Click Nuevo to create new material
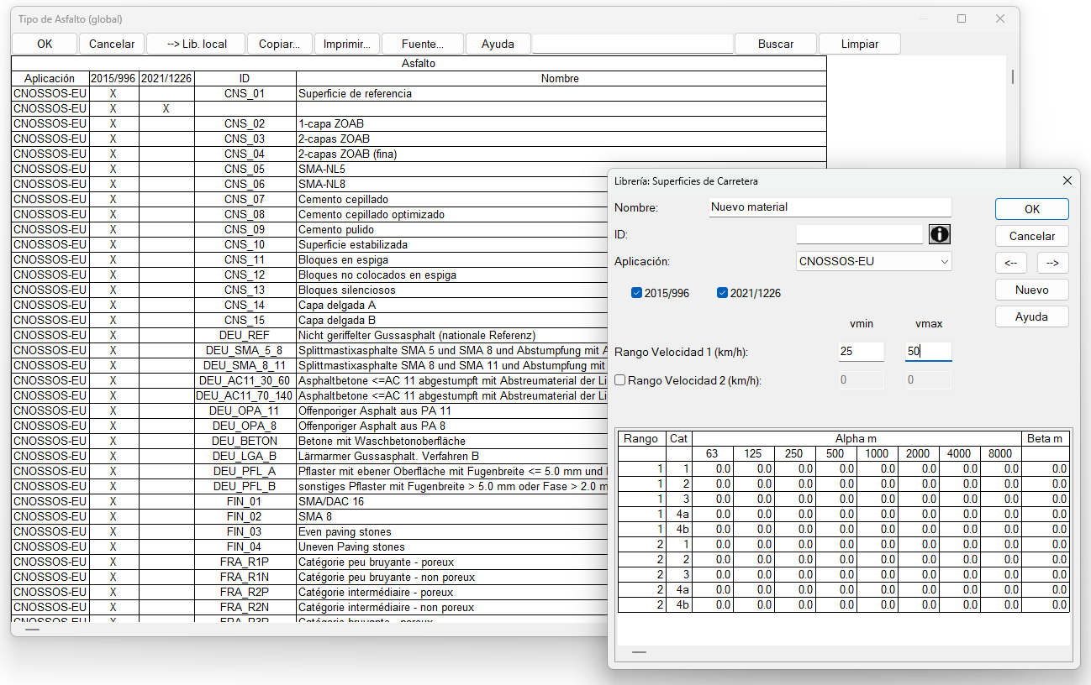1091x685 pixels. [1031, 290]
